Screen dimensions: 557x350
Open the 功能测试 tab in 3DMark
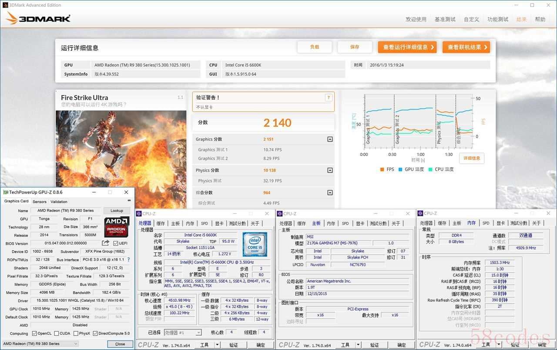pos(498,19)
